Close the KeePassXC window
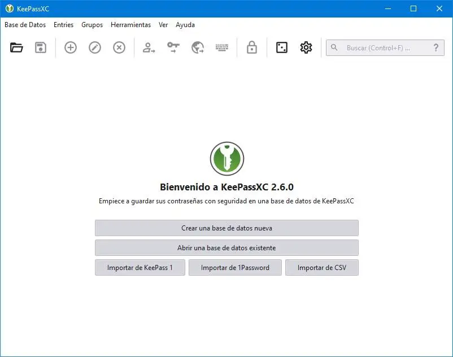This screenshot has height=357, width=453. [x=439, y=8]
